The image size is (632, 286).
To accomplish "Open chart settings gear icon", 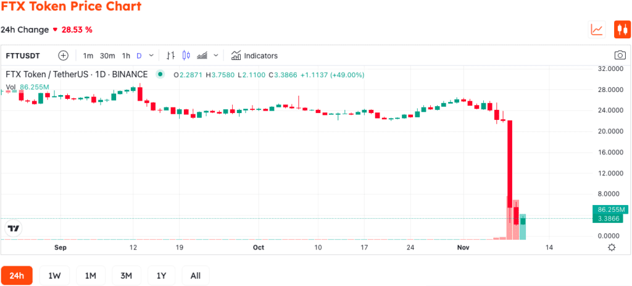I will 612,247.
